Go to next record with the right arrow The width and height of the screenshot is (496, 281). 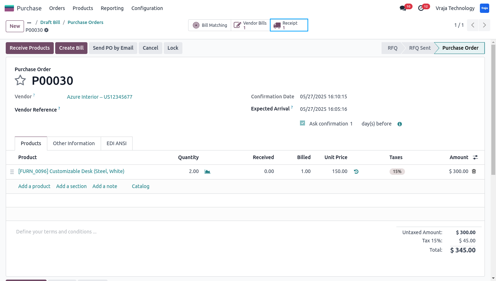tap(484, 25)
